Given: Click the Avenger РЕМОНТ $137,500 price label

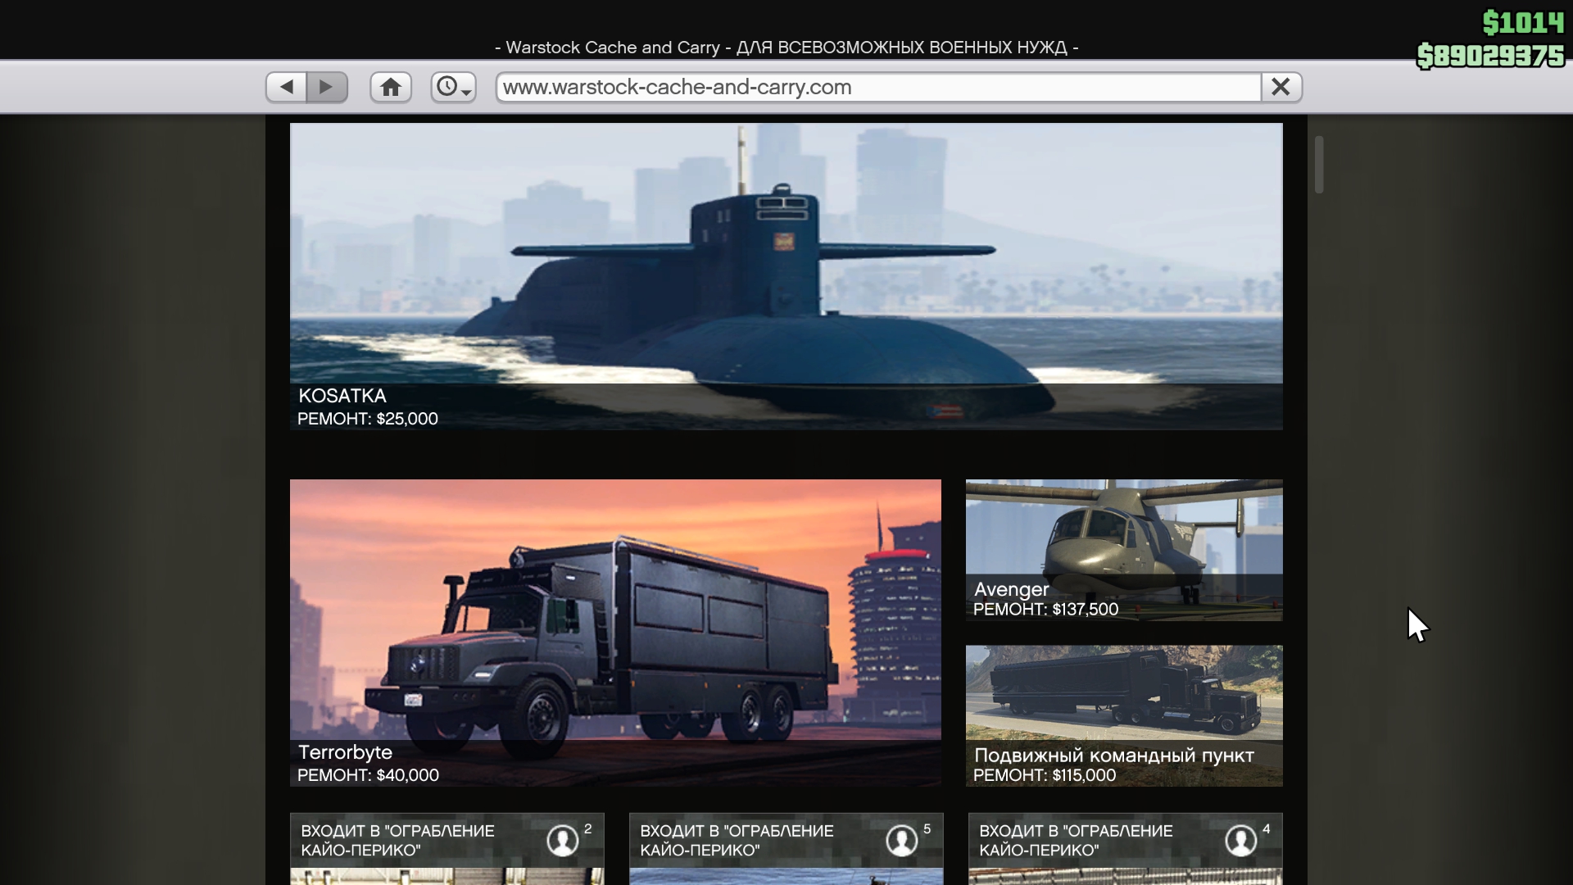Looking at the screenshot, I should pyautogui.click(x=1045, y=609).
